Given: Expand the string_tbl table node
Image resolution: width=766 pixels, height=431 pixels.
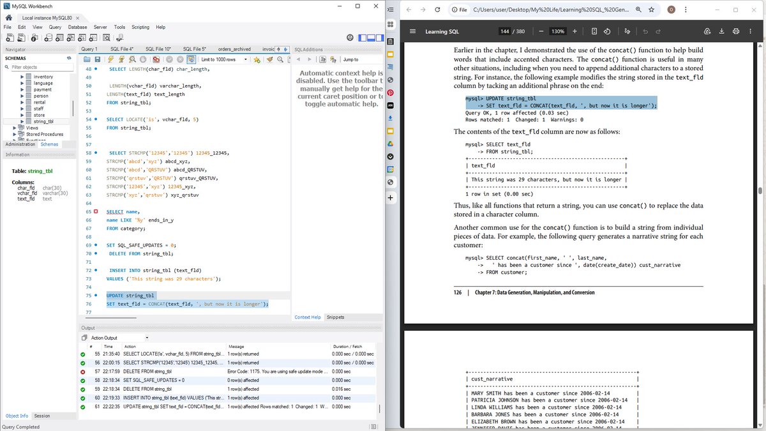Looking at the screenshot, I should pos(23,121).
